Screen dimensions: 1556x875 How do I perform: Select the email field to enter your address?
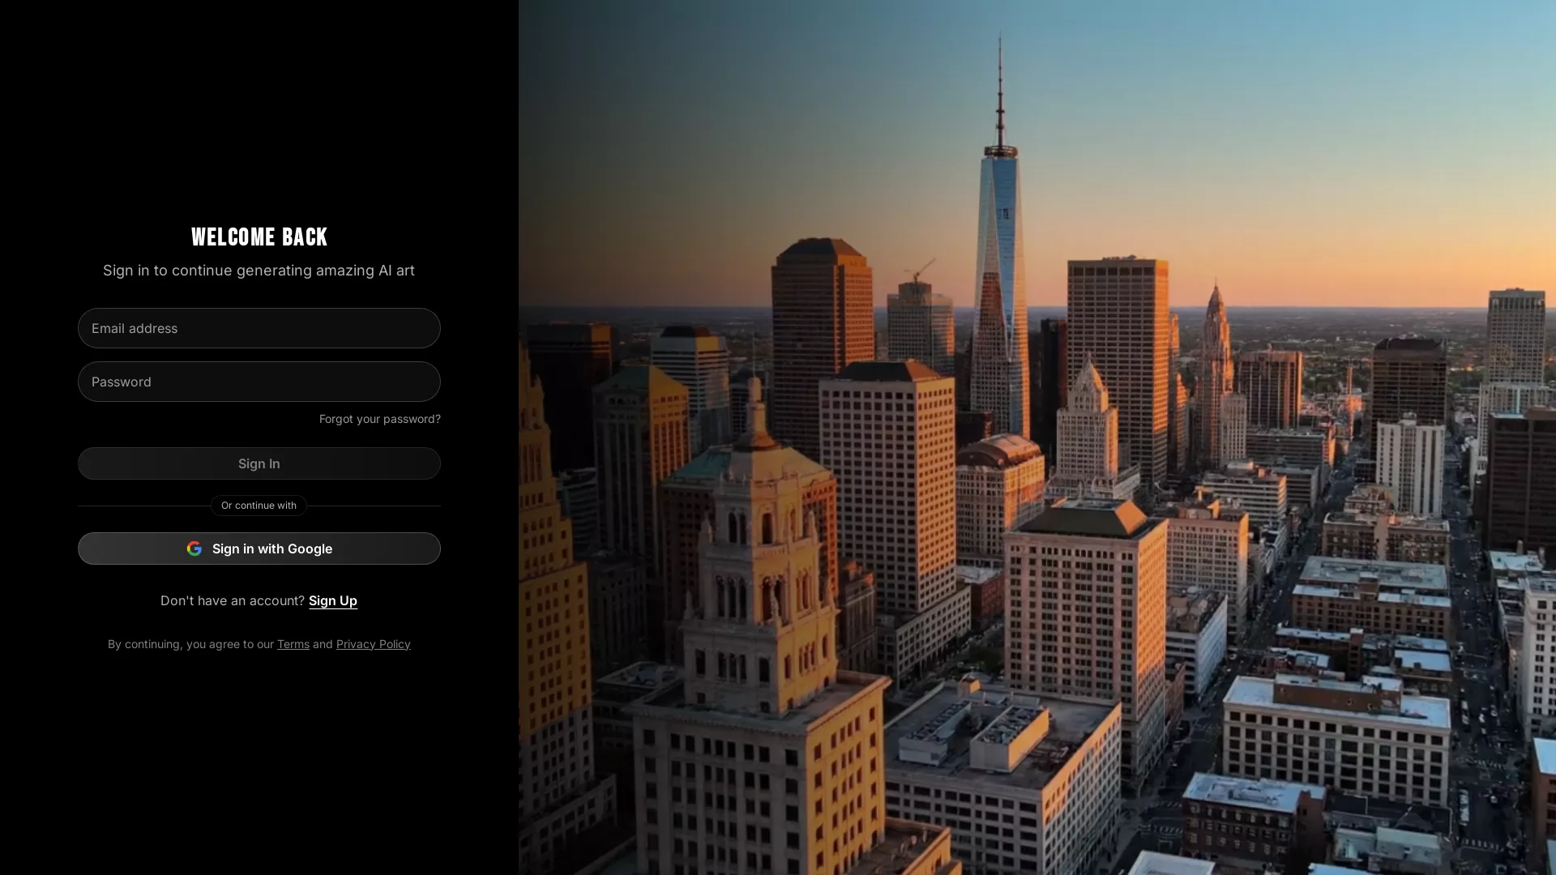pyautogui.click(x=259, y=328)
